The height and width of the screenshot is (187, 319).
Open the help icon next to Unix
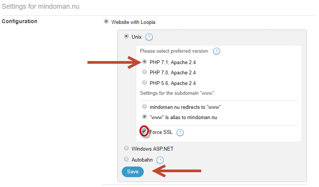tap(149, 37)
